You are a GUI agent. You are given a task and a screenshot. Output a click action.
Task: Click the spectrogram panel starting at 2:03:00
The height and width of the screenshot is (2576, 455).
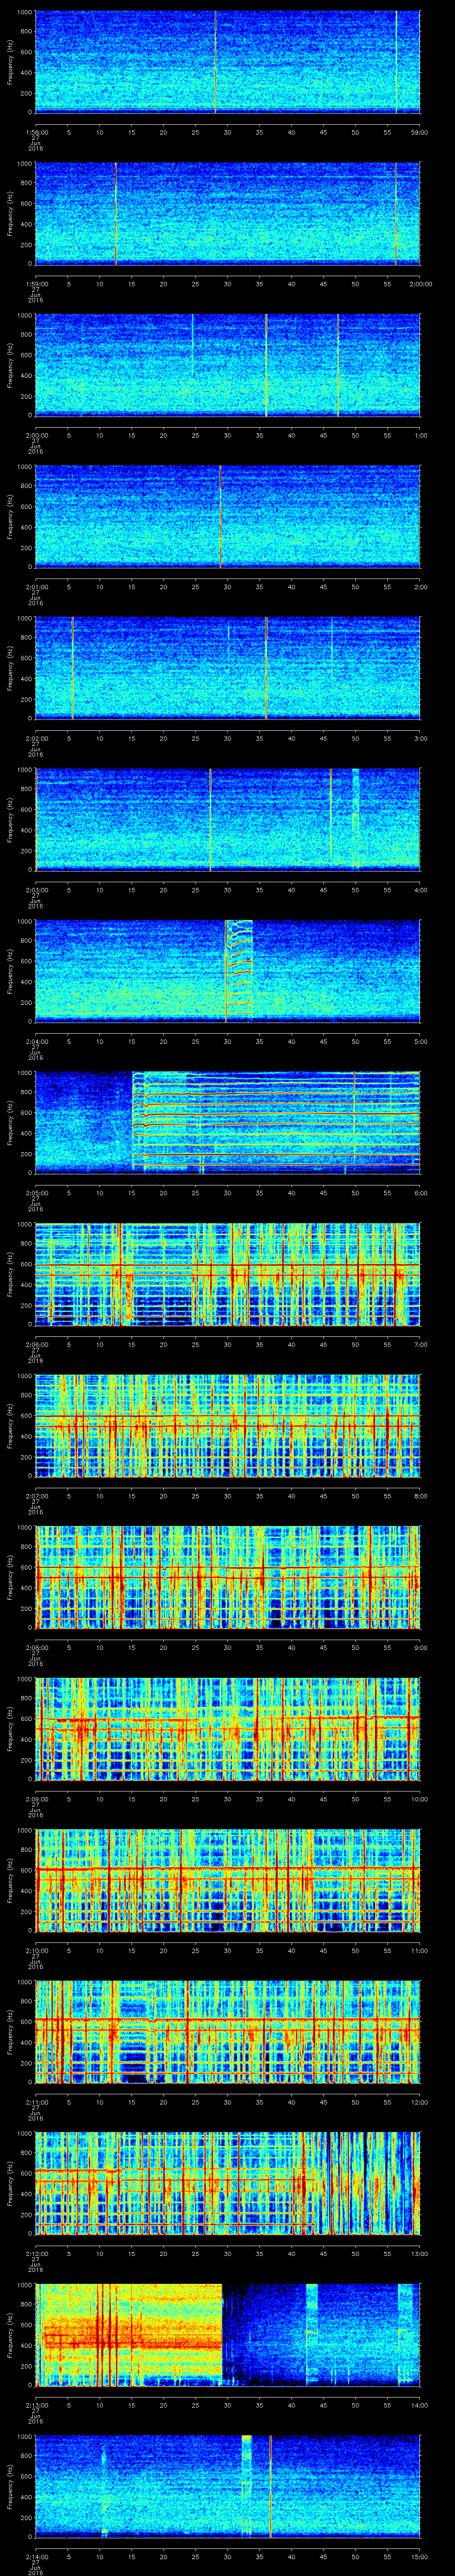coord(228,819)
